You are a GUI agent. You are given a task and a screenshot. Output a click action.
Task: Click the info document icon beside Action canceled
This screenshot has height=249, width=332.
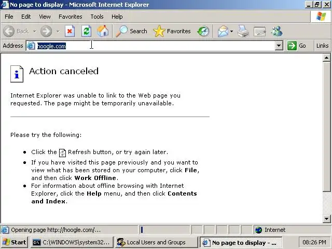tap(17, 74)
